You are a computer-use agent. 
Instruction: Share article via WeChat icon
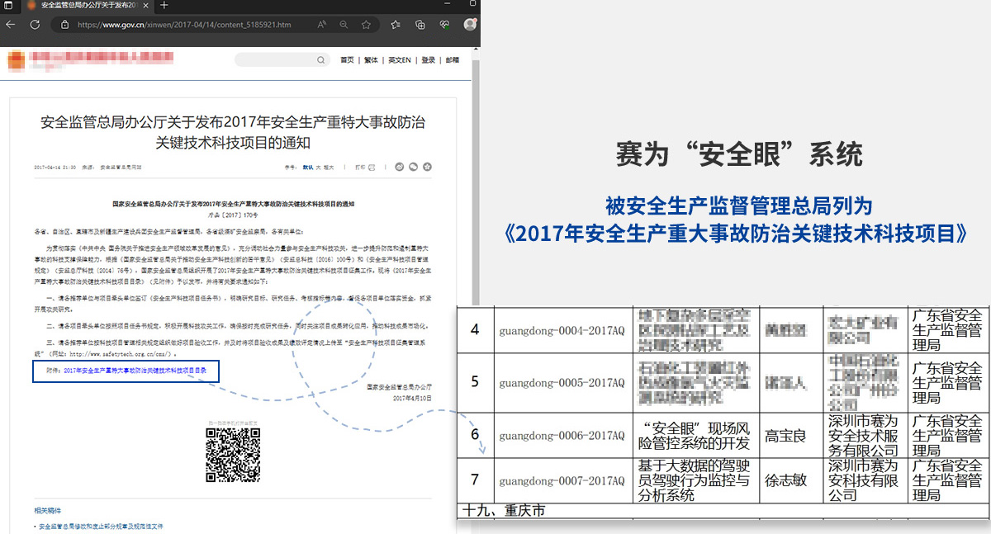[x=413, y=167]
